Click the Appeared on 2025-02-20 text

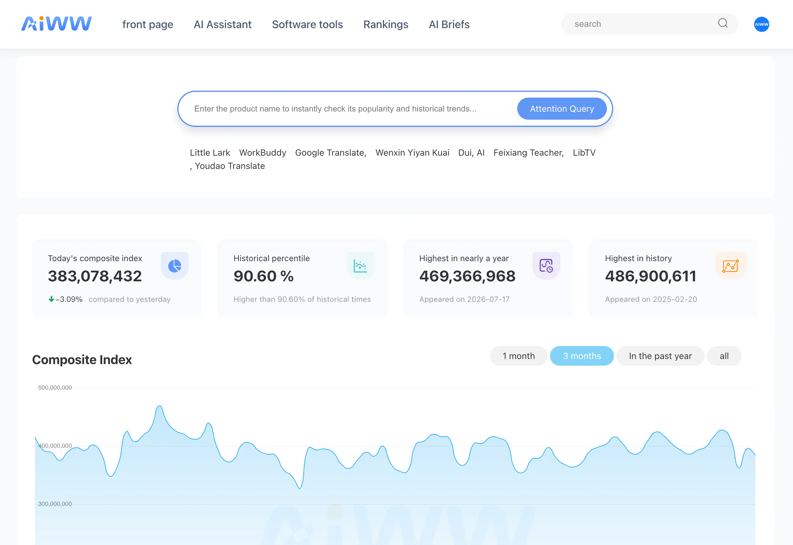(x=651, y=299)
